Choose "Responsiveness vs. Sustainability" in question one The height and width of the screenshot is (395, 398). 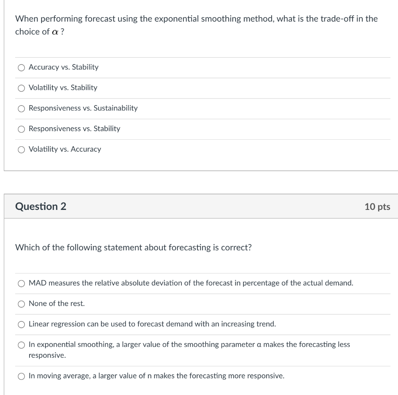point(21,109)
